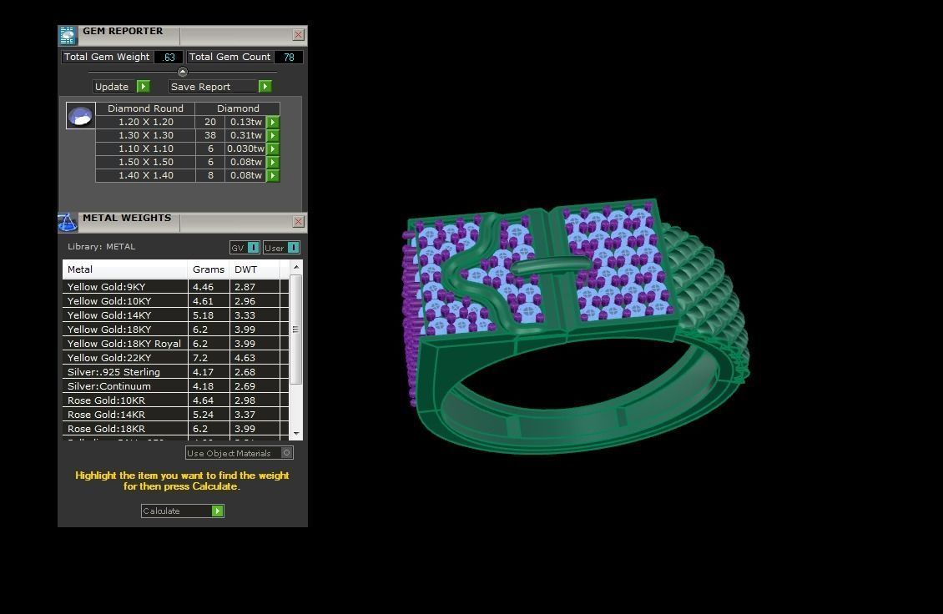Viewport: 943px width, 614px height.
Task: Click the 0.31tw weight cell
Action: (246, 135)
